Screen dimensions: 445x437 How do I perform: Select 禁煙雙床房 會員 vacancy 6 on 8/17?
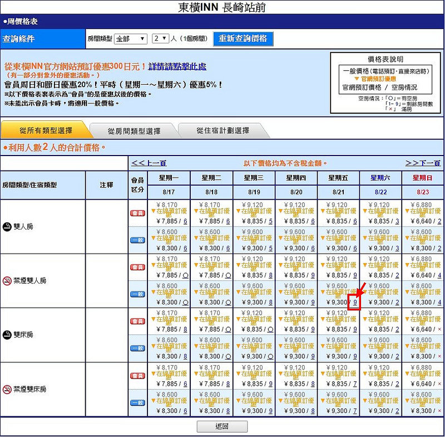tap(185, 384)
